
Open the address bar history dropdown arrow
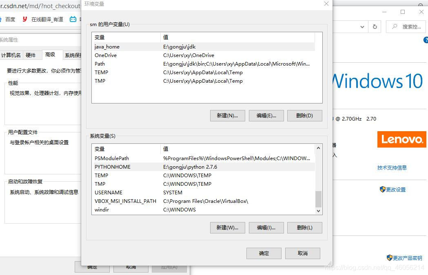pos(361,26)
